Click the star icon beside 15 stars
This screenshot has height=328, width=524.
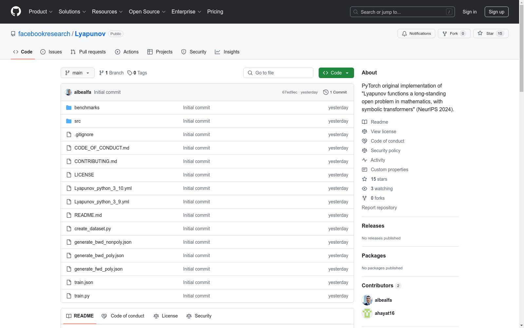point(365,179)
